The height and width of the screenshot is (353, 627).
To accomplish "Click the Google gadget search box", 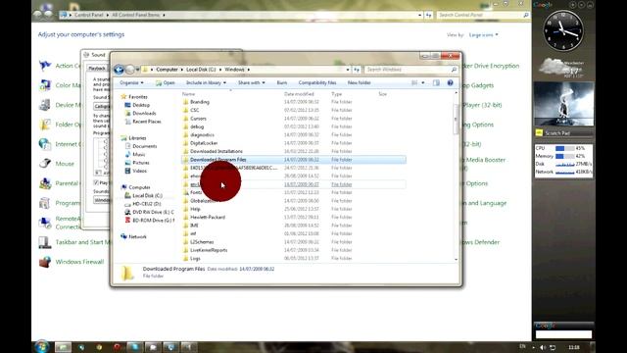I will point(563,334).
